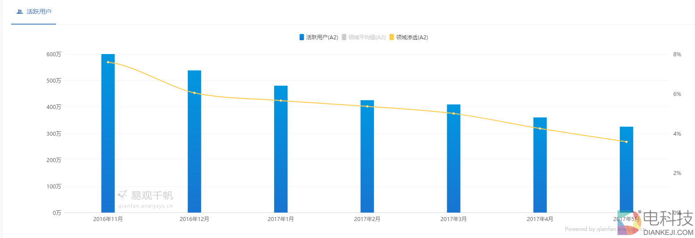Click the blue bar for 2016年11月
Image resolution: width=695 pixels, height=238 pixels.
108,134
